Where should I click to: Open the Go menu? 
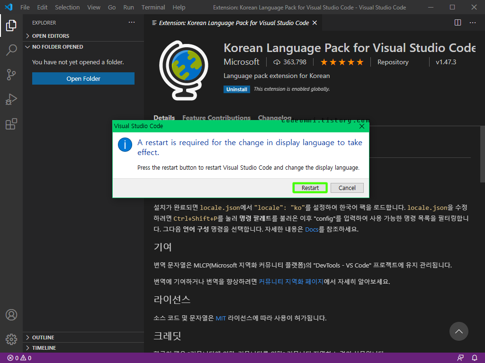click(112, 7)
